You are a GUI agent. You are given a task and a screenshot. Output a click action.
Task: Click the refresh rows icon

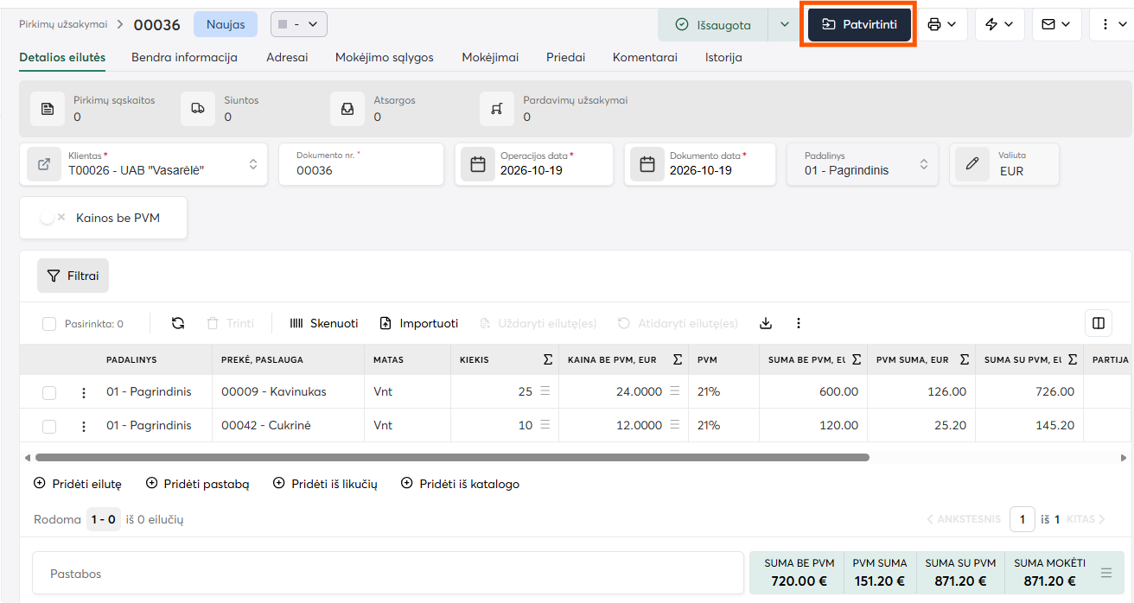click(178, 323)
